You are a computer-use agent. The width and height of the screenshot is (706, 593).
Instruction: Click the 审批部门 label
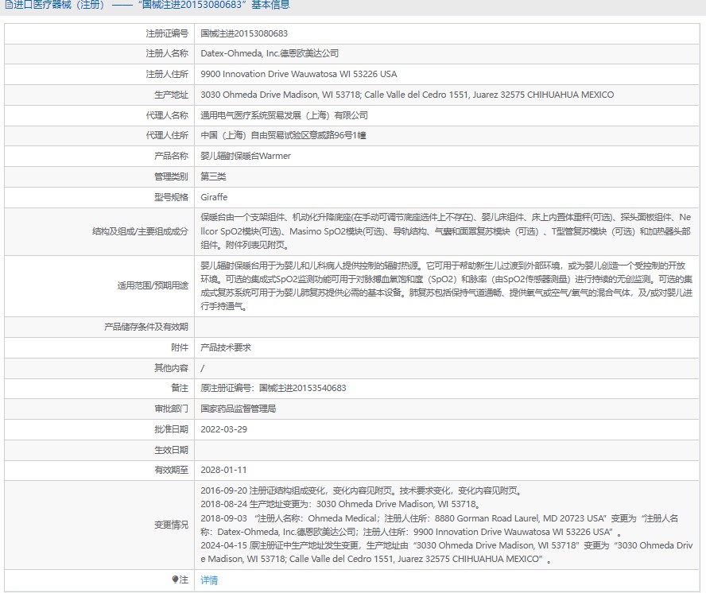(171, 409)
